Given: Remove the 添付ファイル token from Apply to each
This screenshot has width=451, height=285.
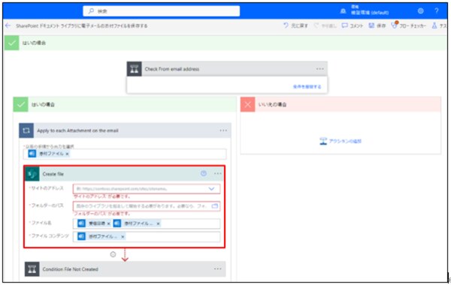Looking at the screenshot, I should [67, 154].
